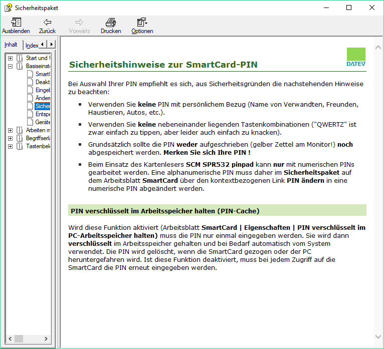Maximize the Sicherheitspaket window
The image size is (384, 349).
[x=349, y=8]
